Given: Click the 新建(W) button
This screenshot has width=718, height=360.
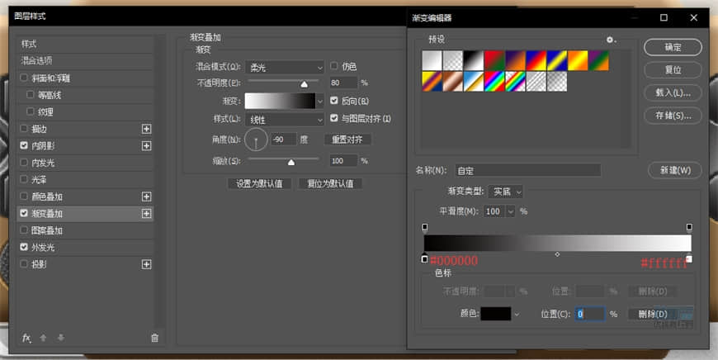Looking at the screenshot, I should coord(675,170).
